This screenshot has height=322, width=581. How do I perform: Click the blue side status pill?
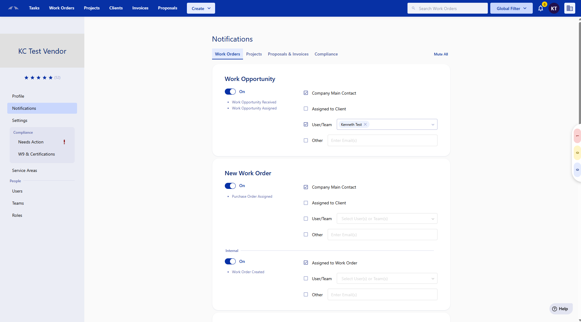[x=577, y=170]
